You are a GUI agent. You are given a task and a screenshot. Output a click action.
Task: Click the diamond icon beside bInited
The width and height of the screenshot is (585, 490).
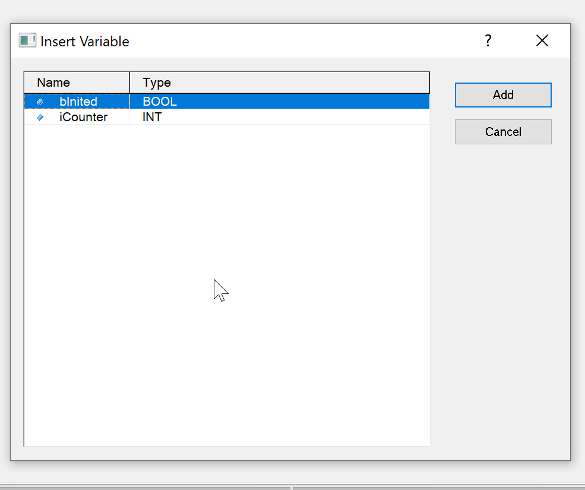pyautogui.click(x=40, y=102)
